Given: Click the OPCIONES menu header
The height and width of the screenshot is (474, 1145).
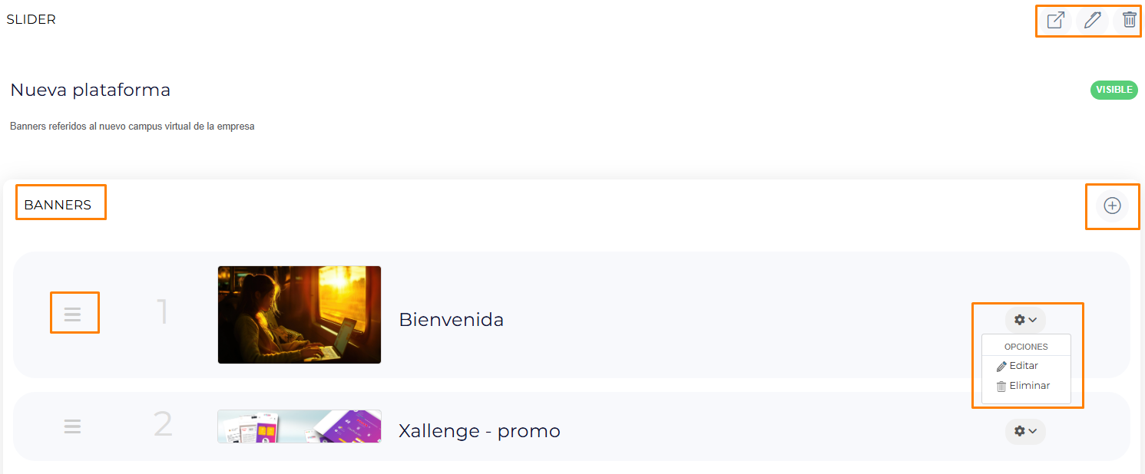Looking at the screenshot, I should pyautogui.click(x=1026, y=347).
